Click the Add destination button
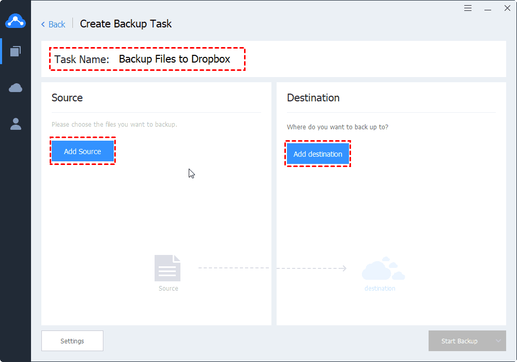This screenshot has width=517, height=362. tap(318, 154)
